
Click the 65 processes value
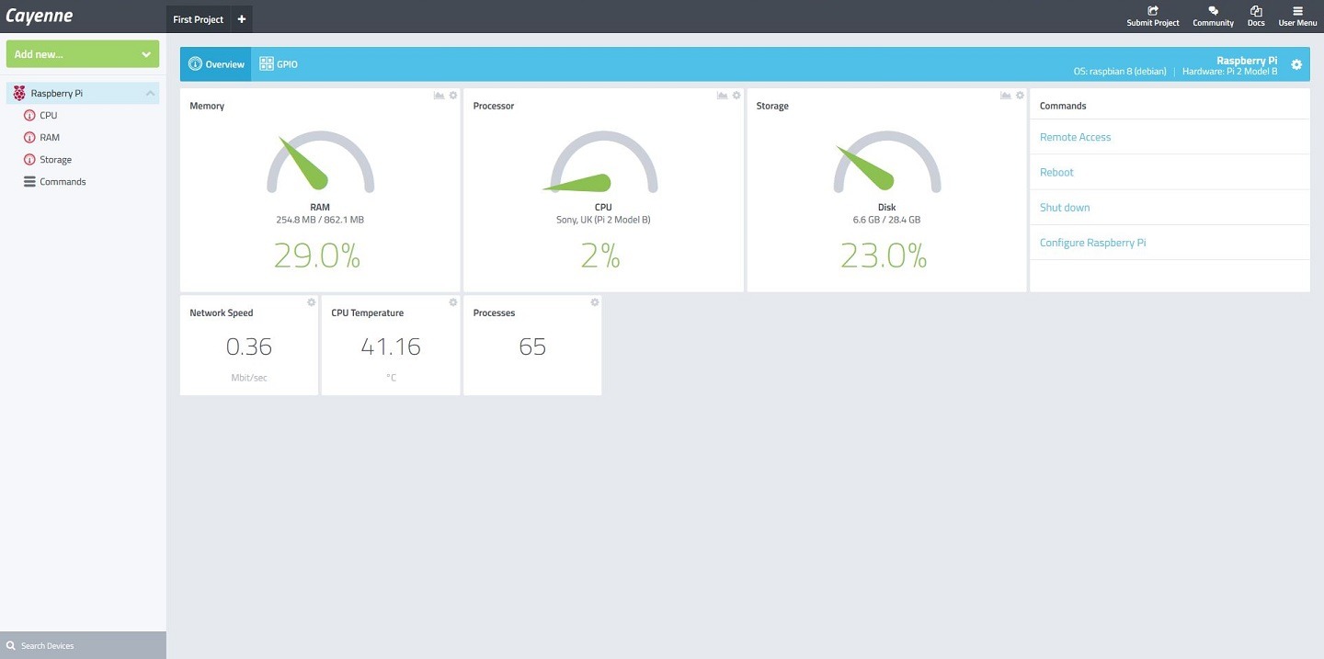[532, 347]
